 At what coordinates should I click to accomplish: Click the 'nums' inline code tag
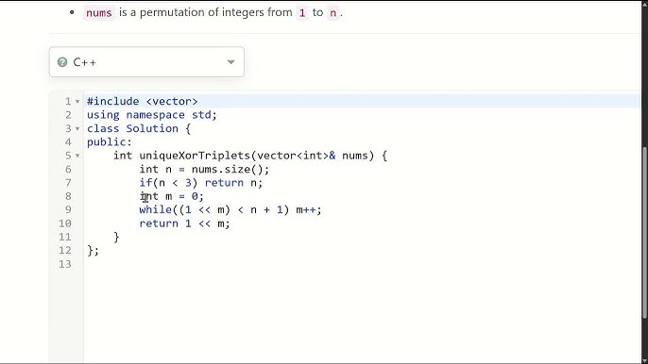tap(99, 13)
